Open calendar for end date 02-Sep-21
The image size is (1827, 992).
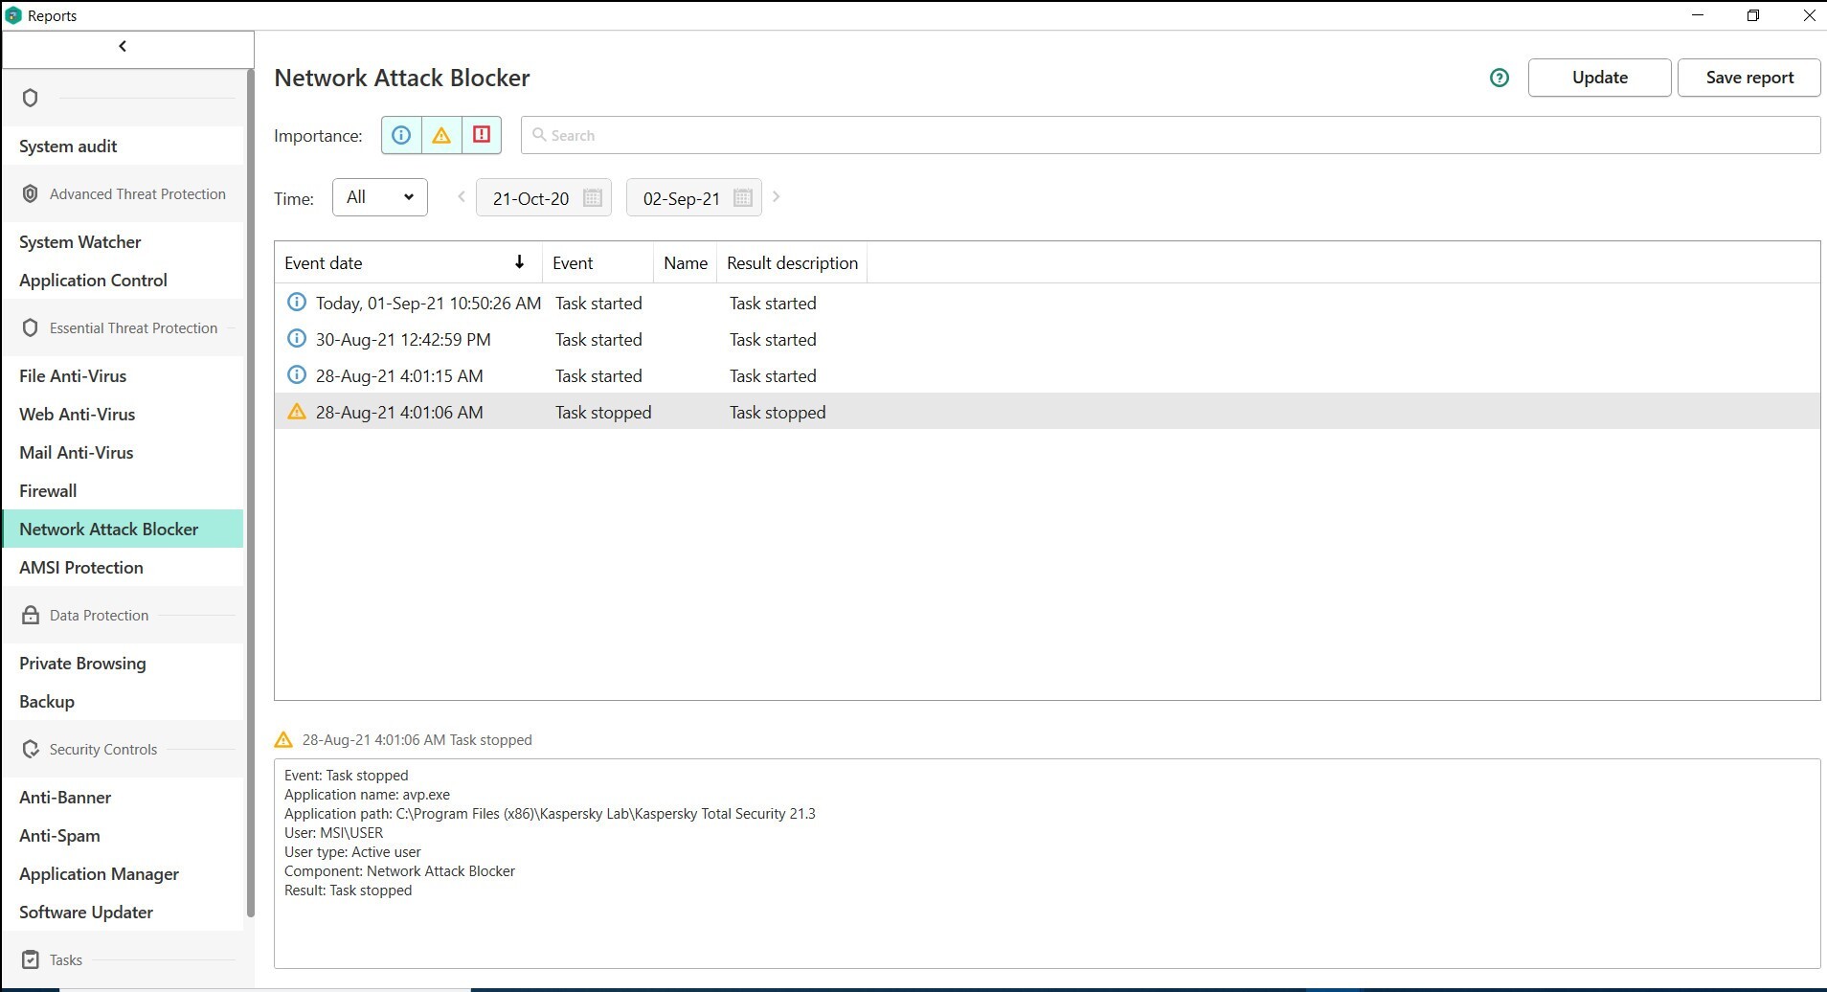[742, 197]
